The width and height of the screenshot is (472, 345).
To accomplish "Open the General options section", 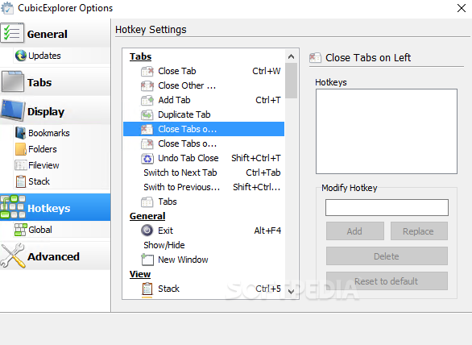I will tap(55, 34).
